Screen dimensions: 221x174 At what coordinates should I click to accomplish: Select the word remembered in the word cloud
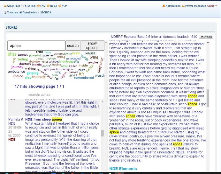(x=84, y=78)
